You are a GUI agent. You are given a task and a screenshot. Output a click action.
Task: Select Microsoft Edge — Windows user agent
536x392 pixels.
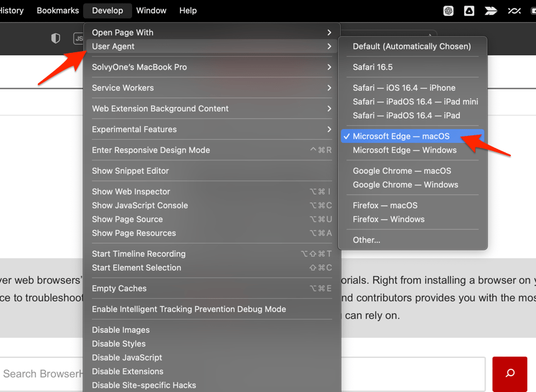pos(413,150)
